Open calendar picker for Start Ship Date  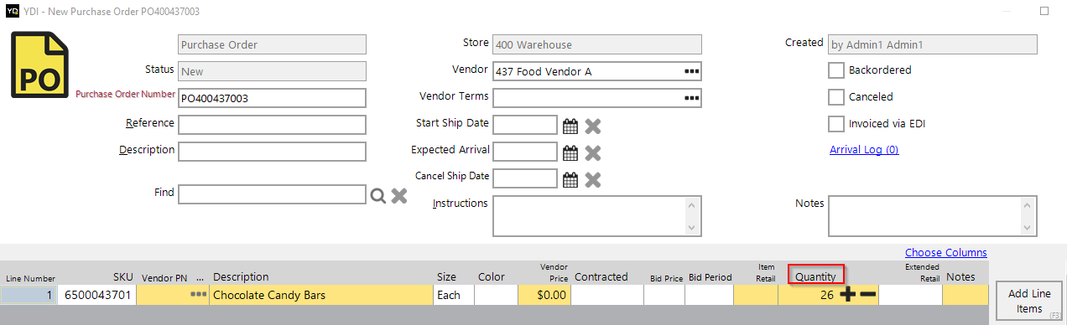click(570, 126)
